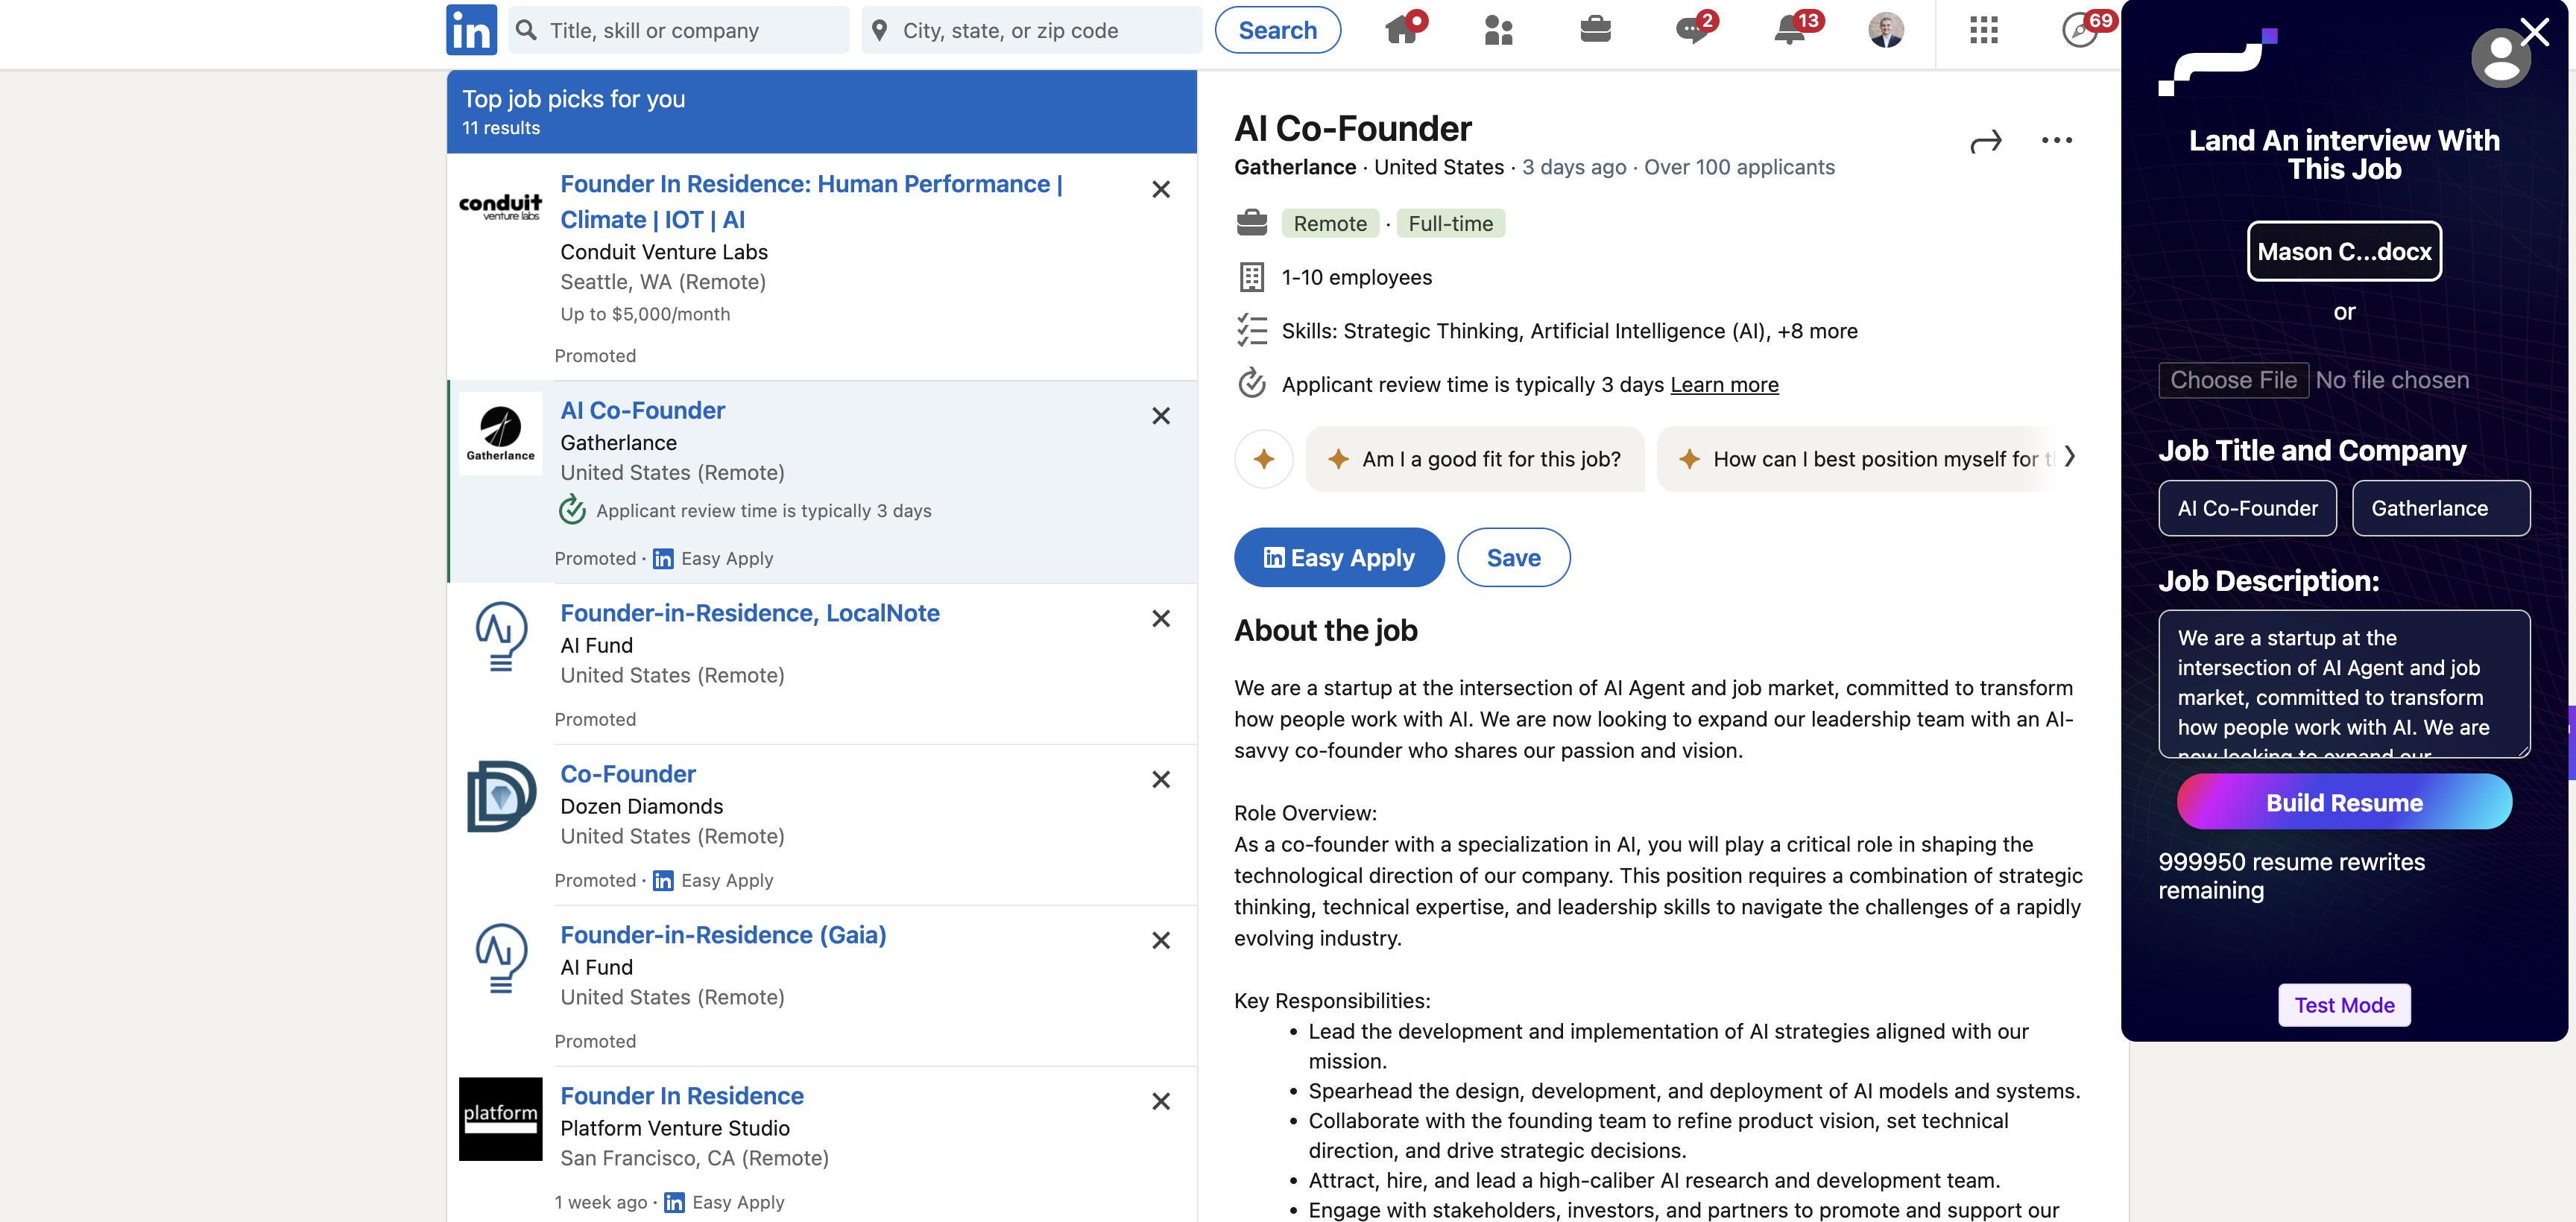This screenshot has height=1222, width=2576.
Task: Open the Founder In Residence: Human Performance listing
Action: point(811,202)
